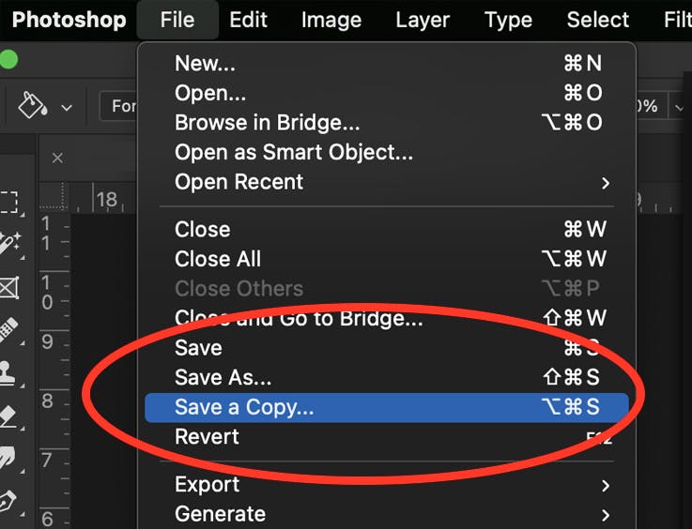Select the Healing Brush bandage tool
This screenshot has height=529, width=692.
click(8, 330)
